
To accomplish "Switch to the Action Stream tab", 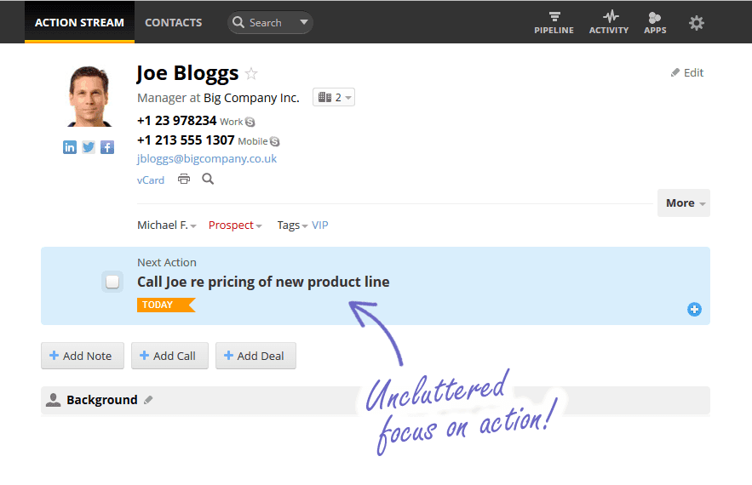I will click(79, 23).
